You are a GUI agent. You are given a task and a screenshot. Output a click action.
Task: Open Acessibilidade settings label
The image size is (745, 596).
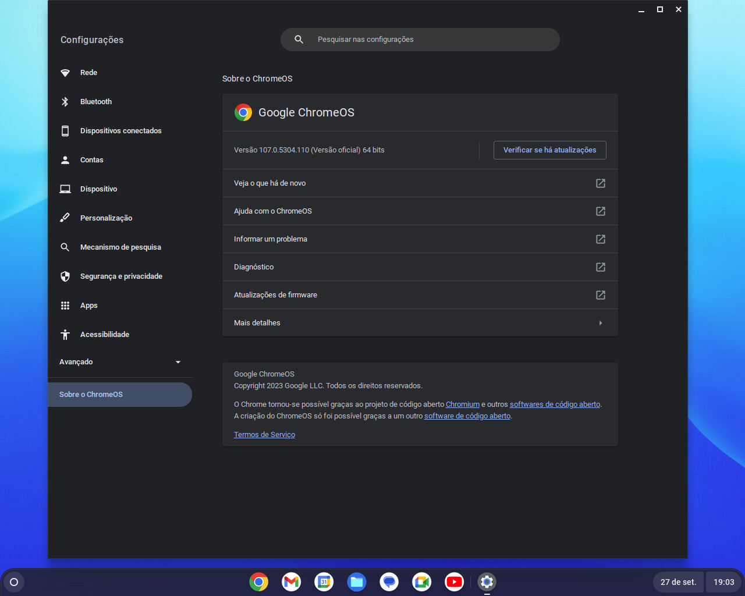[105, 335]
